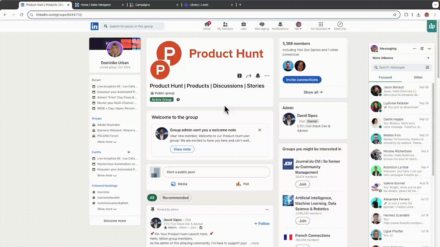Compose a new message icon
Image resolution: width=440 pixels, height=247 pixels.
click(422, 49)
